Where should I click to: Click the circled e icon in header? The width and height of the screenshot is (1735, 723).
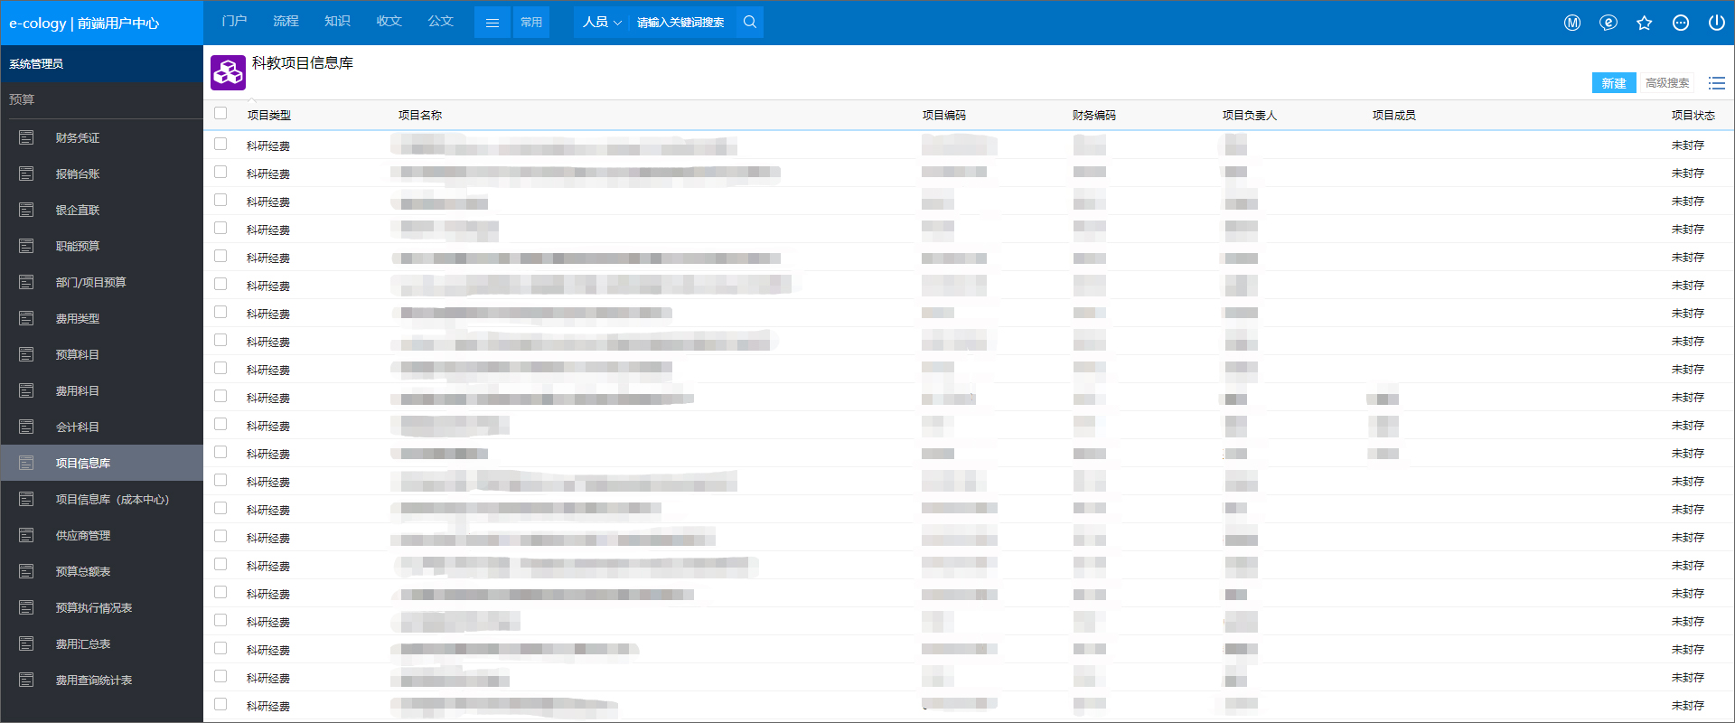(x=1608, y=23)
